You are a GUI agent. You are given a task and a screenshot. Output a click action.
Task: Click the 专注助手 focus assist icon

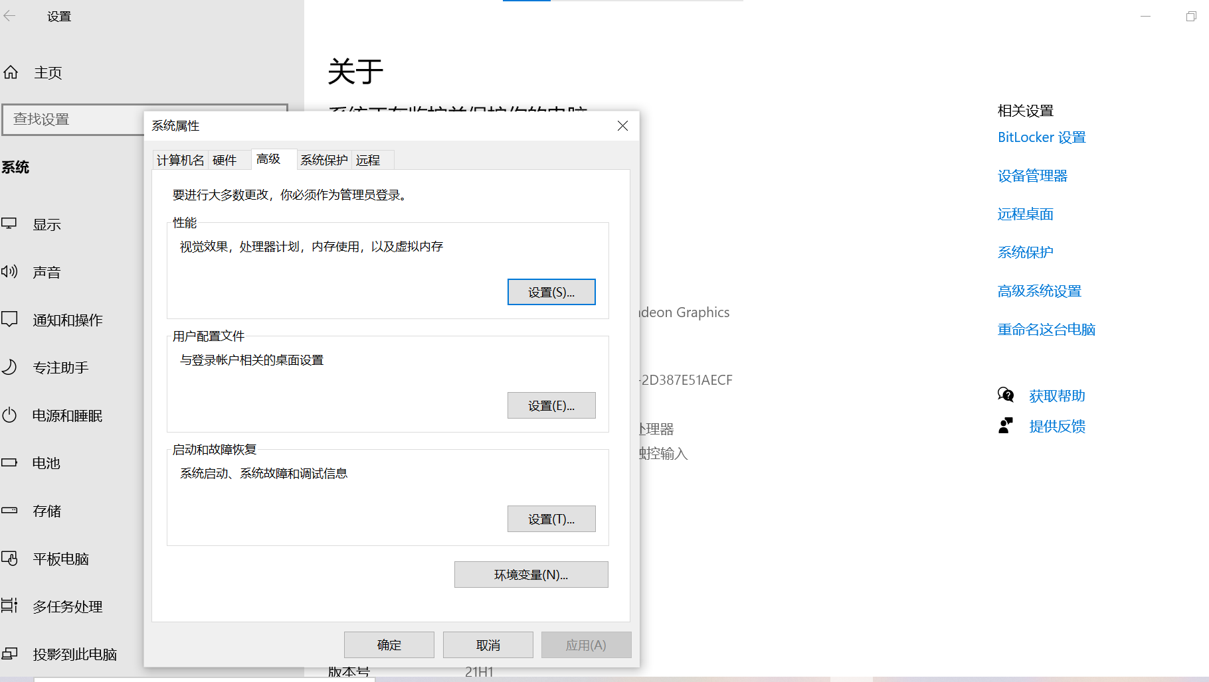click(x=11, y=367)
